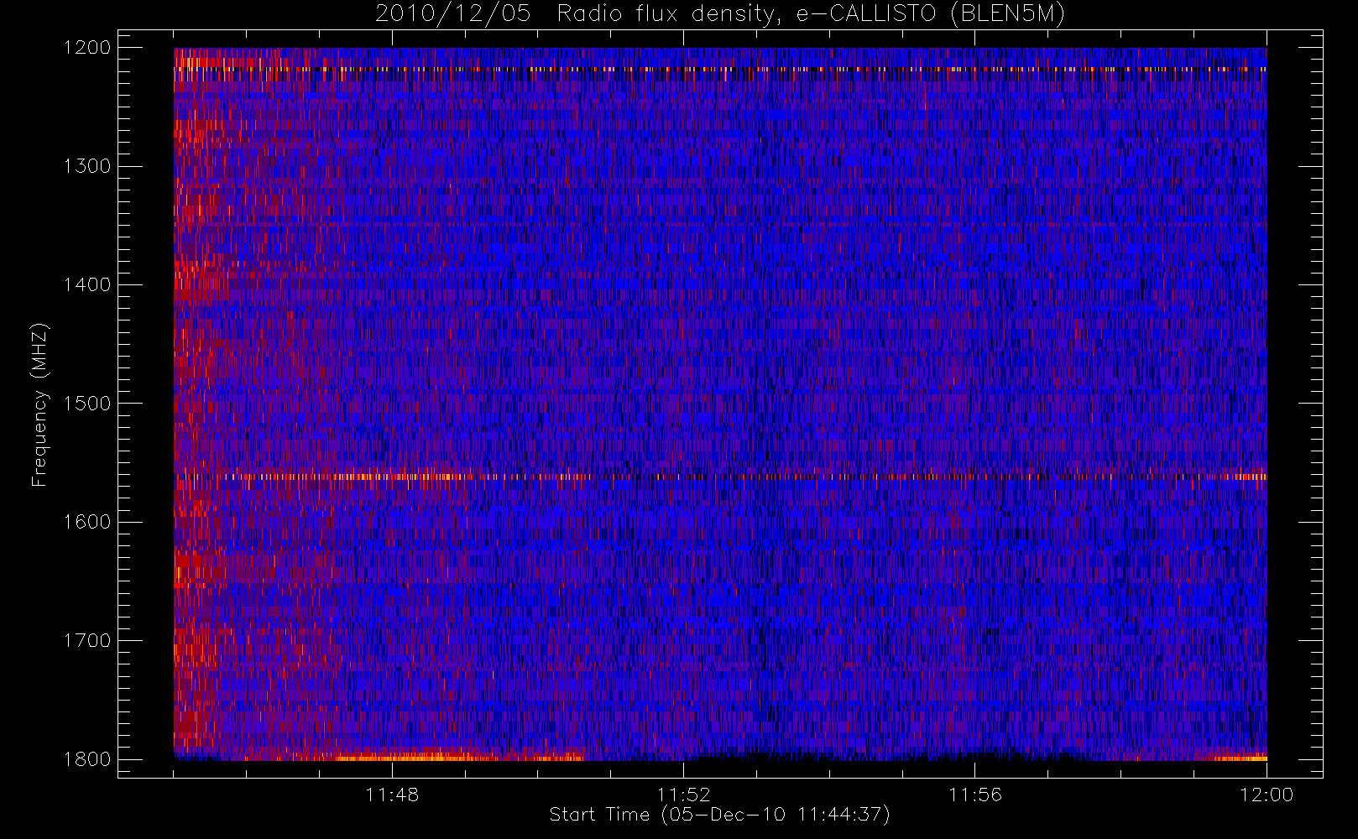Click the 1600 frequency tick label
The height and width of the screenshot is (839, 1358).
tap(87, 522)
